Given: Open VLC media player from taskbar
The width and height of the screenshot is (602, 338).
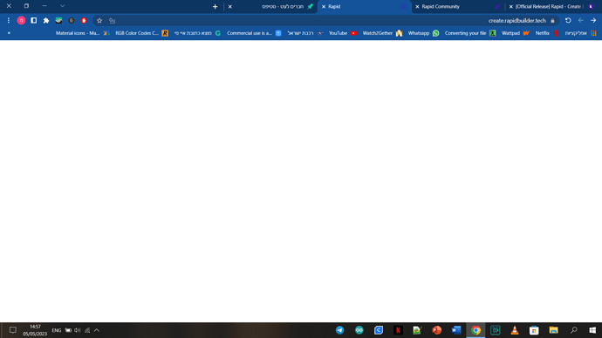Looking at the screenshot, I should click(515, 330).
